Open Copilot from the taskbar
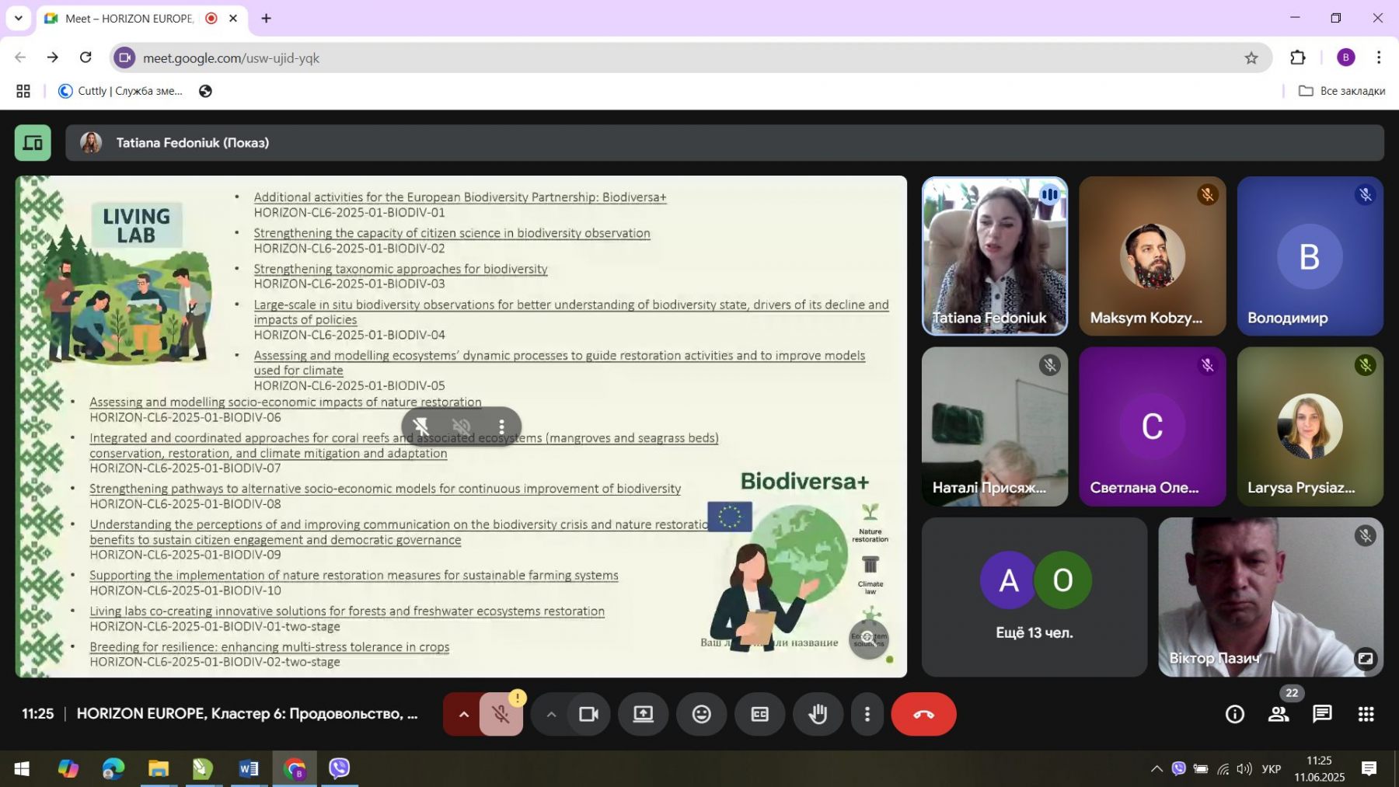The image size is (1399, 787). click(68, 769)
